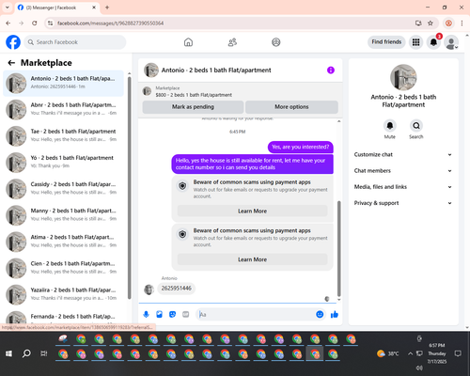This screenshot has width=470, height=376.
Task: Click the chat messages vertical scrollbar
Action: [x=338, y=248]
